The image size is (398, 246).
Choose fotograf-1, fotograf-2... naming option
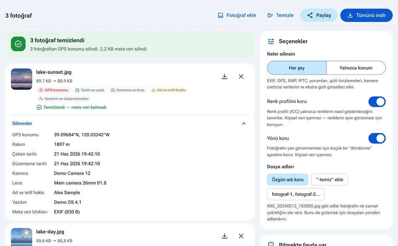[296, 194]
